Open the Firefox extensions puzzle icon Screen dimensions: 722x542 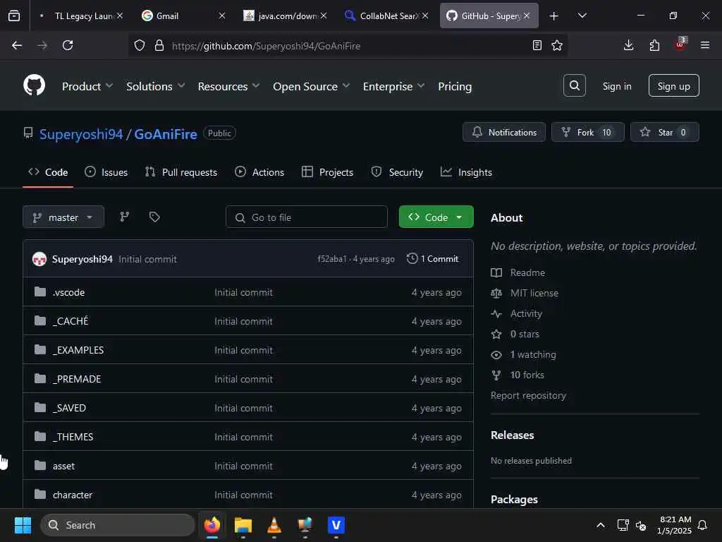(x=654, y=45)
